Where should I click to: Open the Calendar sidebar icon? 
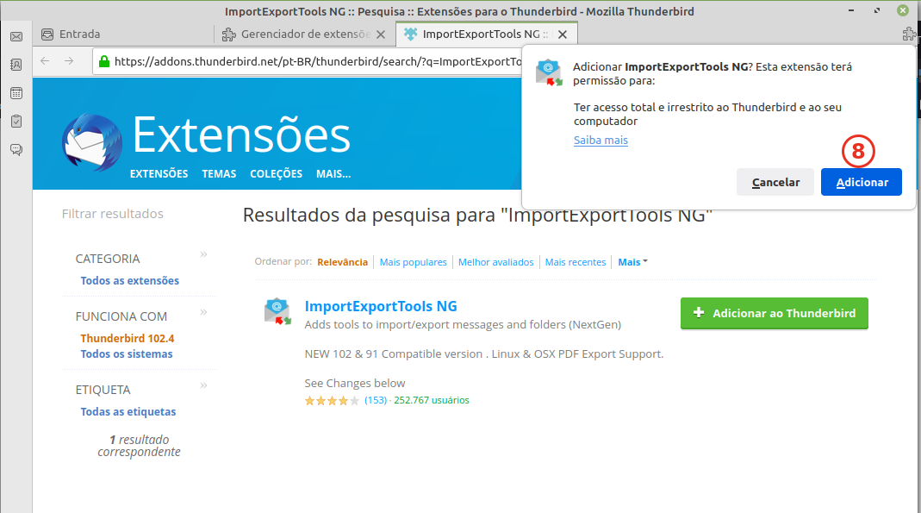[16, 93]
